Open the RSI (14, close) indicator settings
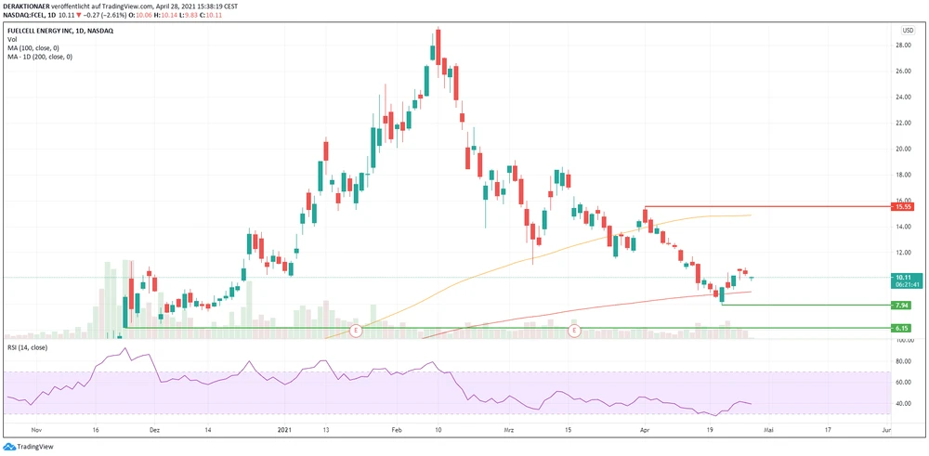 pos(28,347)
